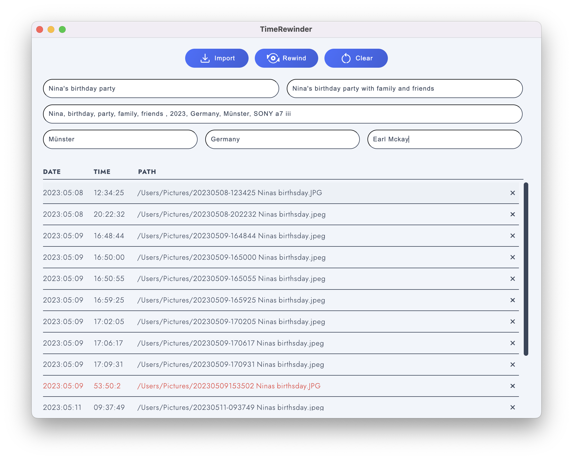This screenshot has width=573, height=460.
Task: Remove the 16:50:00 file row
Action: point(512,257)
